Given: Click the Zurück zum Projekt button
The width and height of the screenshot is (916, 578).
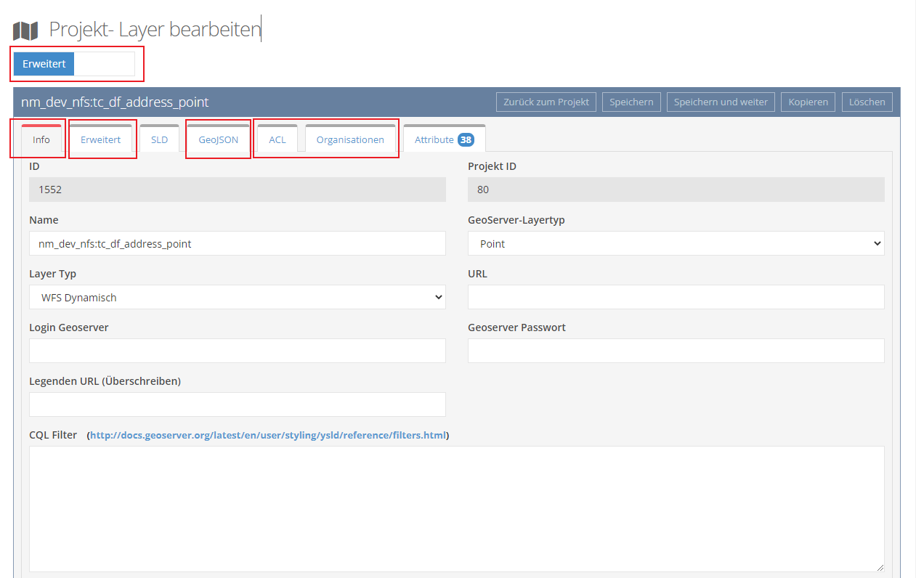Looking at the screenshot, I should click(x=546, y=102).
